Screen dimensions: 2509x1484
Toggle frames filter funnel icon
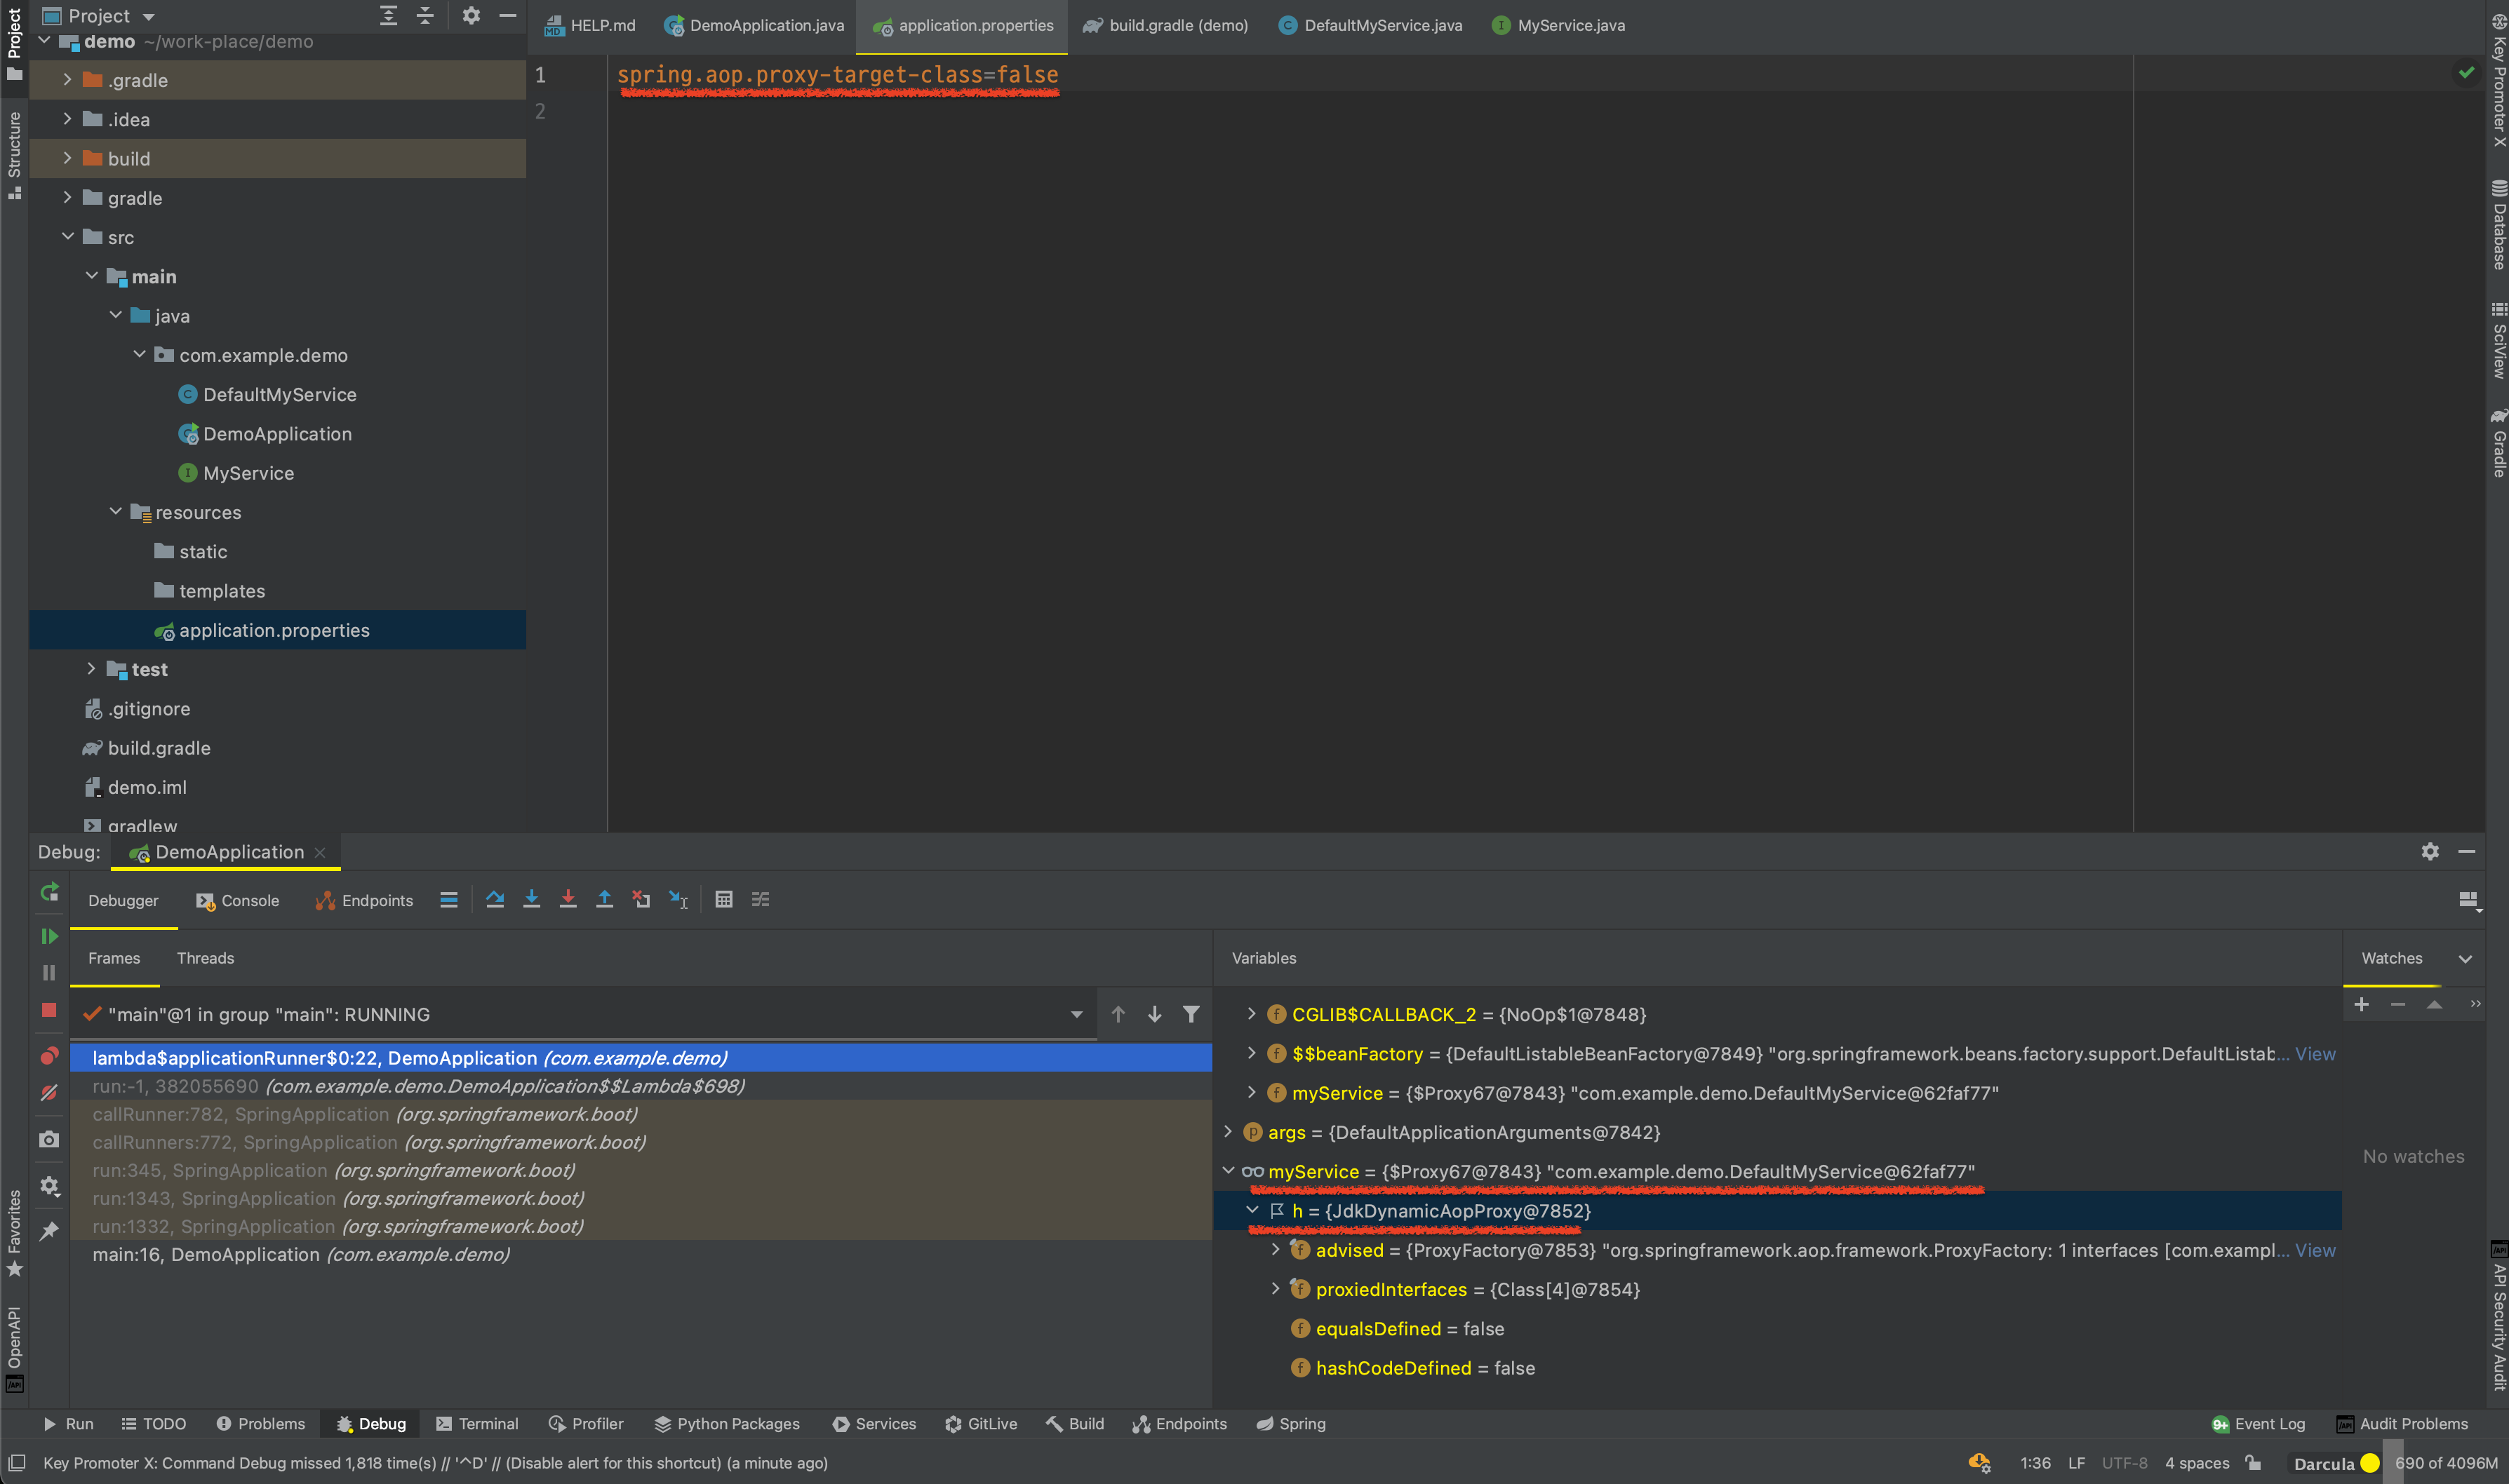pos(1191,1014)
